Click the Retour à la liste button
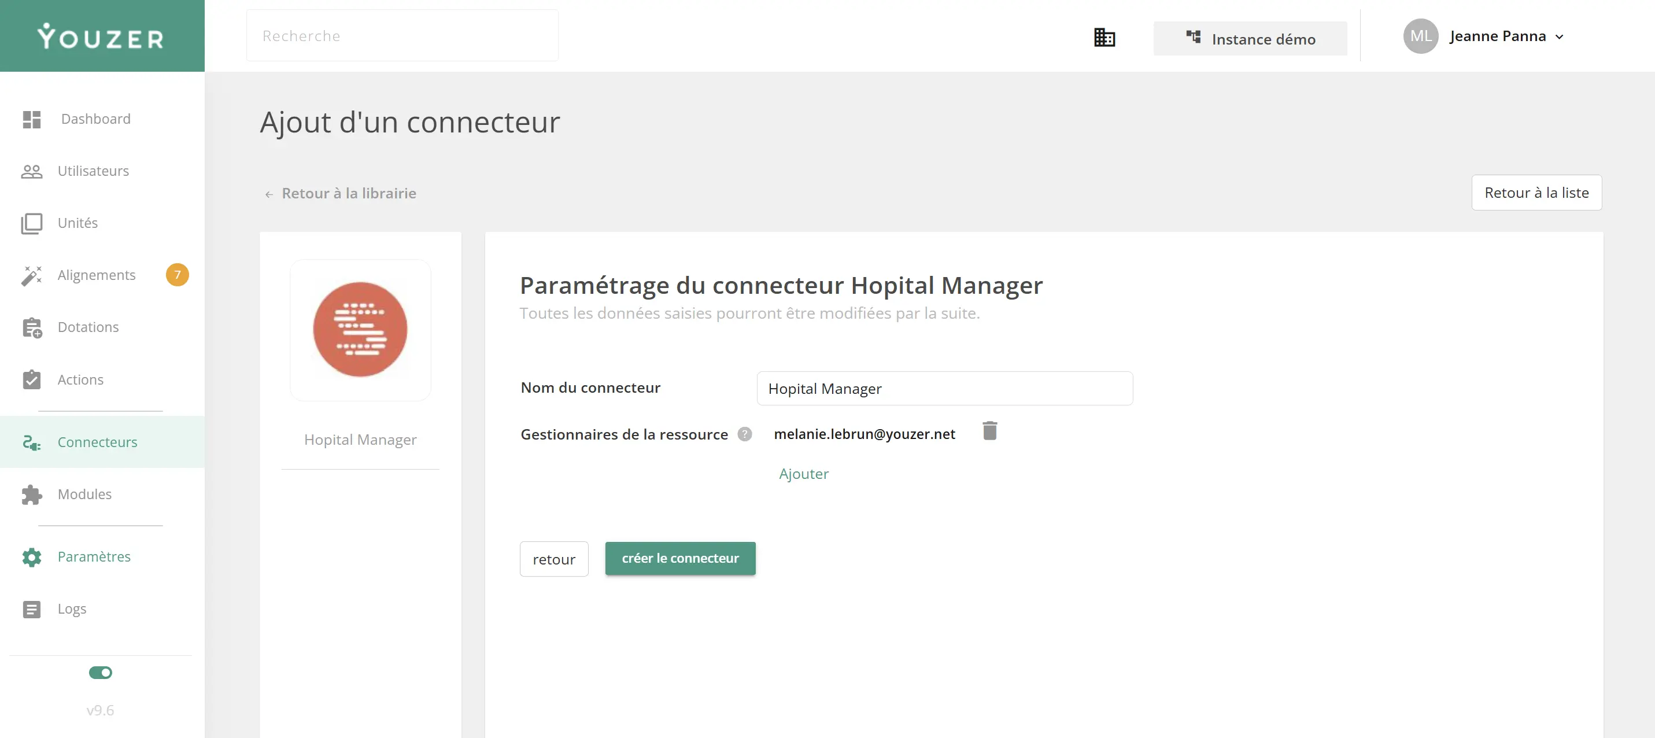This screenshot has height=738, width=1655. tap(1536, 193)
